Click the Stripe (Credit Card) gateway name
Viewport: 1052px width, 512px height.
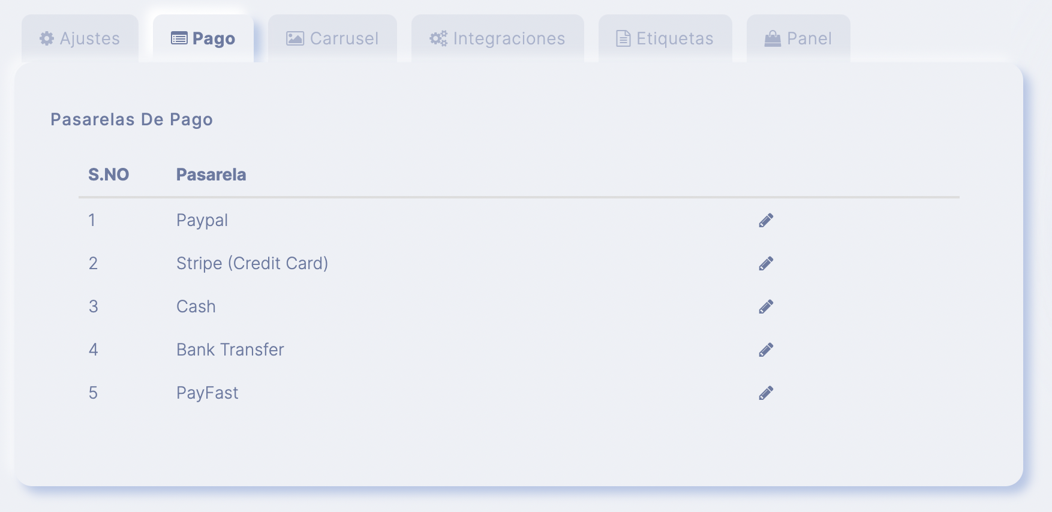point(253,264)
